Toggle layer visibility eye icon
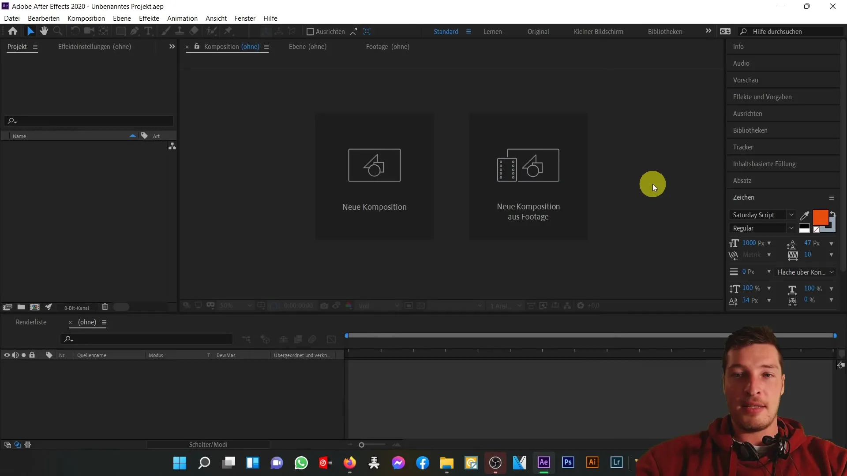This screenshot has height=476, width=847. 7,354
